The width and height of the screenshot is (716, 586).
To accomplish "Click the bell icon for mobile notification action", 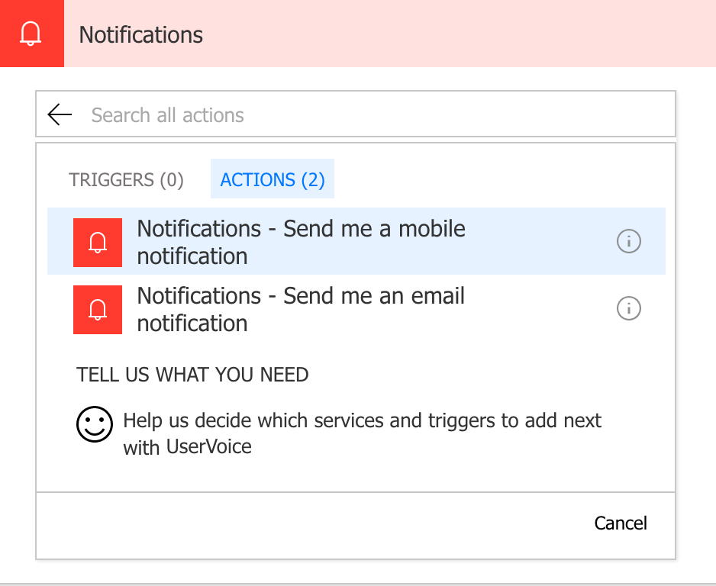I will pyautogui.click(x=97, y=242).
